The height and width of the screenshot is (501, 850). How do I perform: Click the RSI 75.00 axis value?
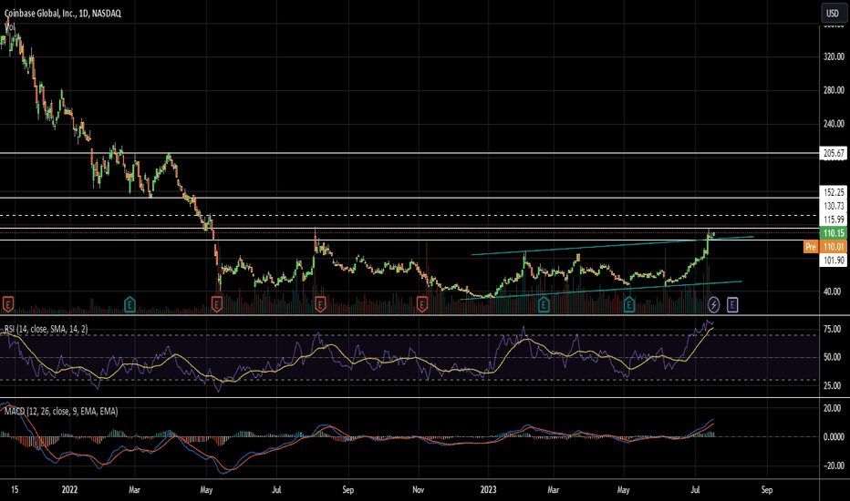833,329
